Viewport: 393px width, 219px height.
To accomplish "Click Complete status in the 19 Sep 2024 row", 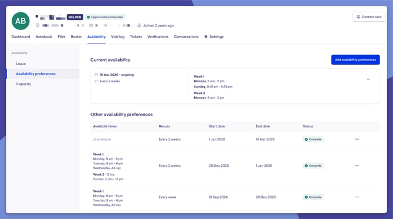I will (x=313, y=197).
